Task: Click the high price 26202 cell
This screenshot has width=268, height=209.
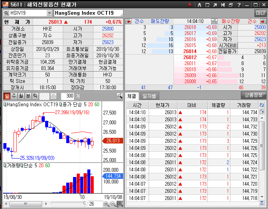Action: coord(108,35)
